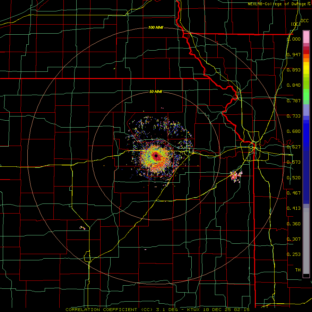This screenshot has height=312, width=312.
Task: Select the [CC] label above color scale
Action: (296, 24)
